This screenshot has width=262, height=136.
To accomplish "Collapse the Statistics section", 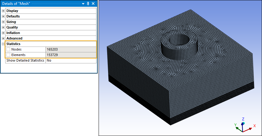I will point(3,44).
